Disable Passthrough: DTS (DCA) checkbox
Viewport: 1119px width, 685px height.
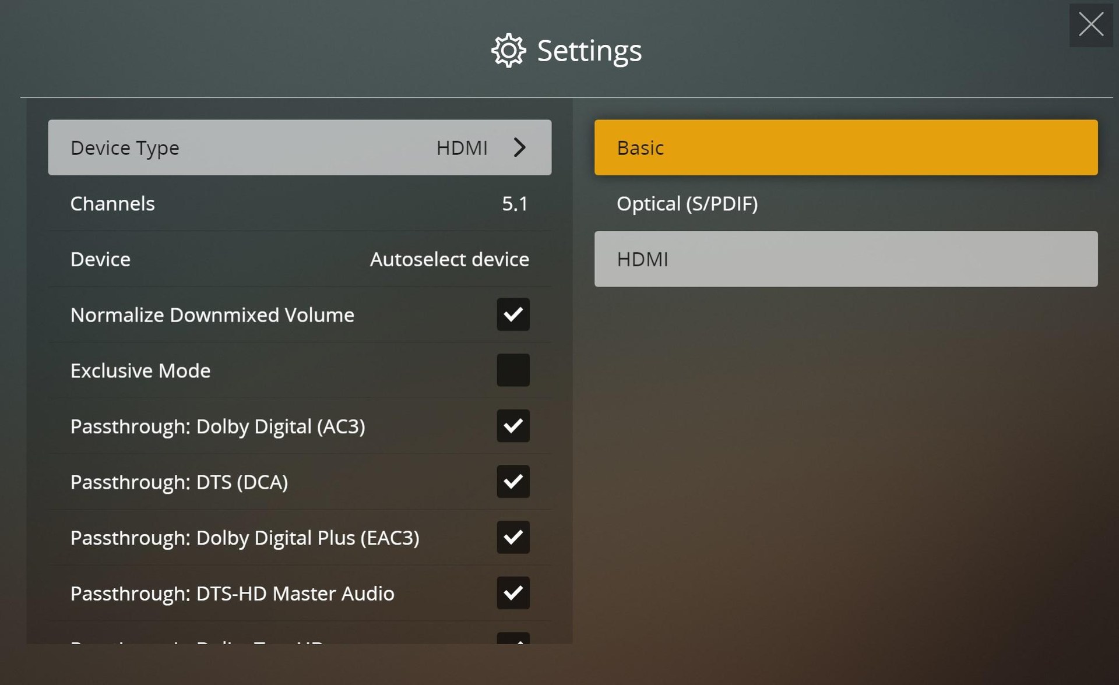click(x=513, y=482)
